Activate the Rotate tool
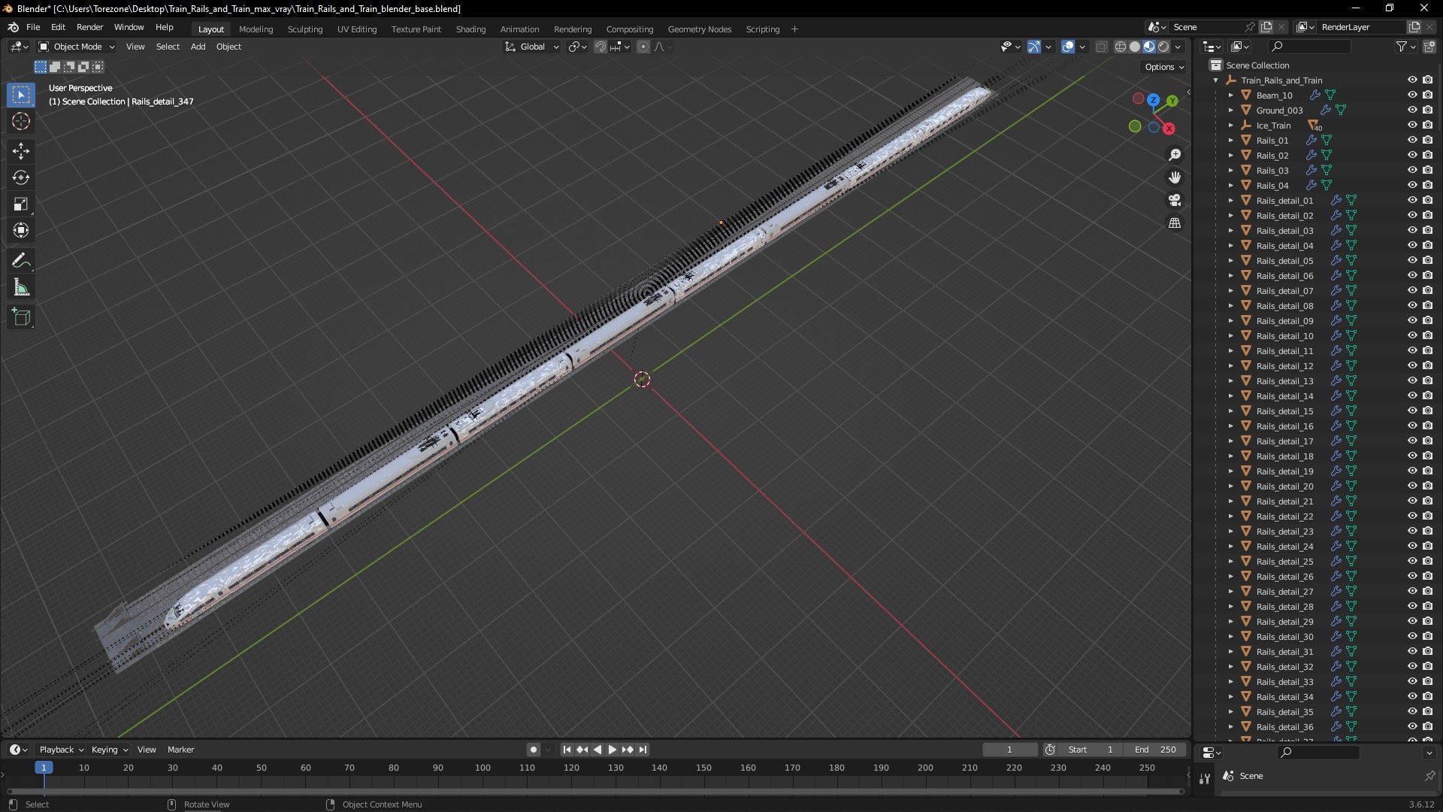Screen dimensions: 1443x812 pyautogui.click(x=21, y=177)
